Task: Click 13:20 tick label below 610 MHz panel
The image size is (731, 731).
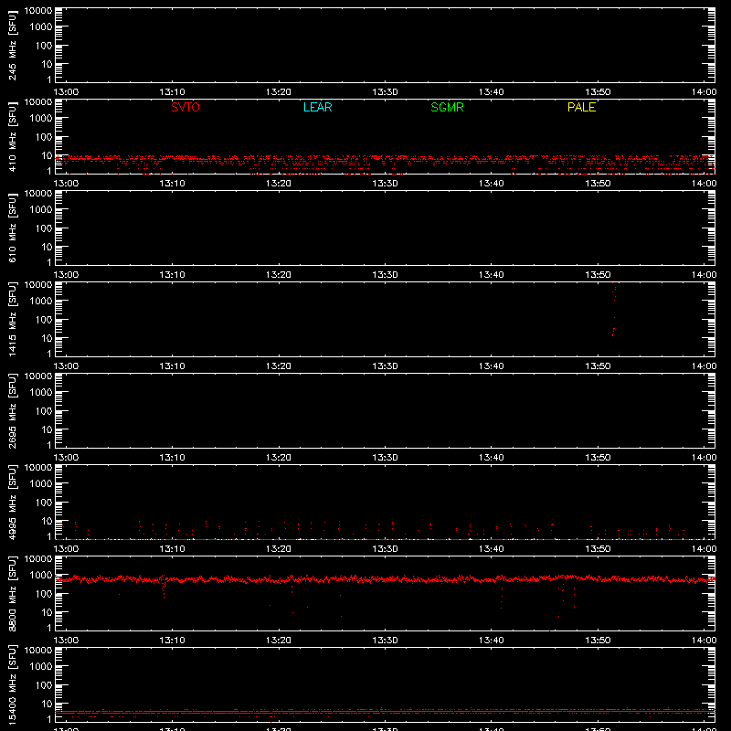Action: (x=279, y=275)
